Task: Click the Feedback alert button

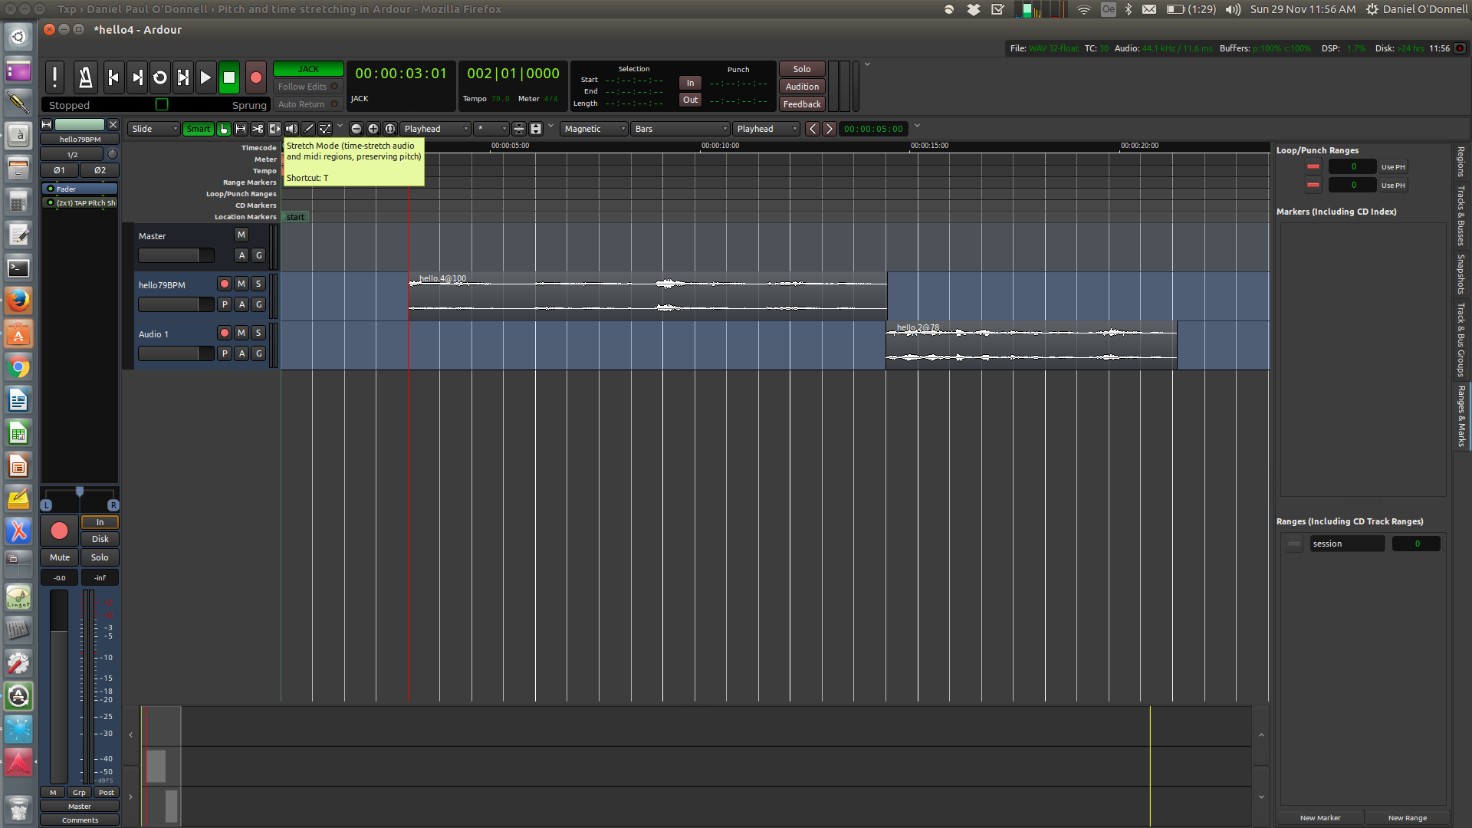Action: coord(802,104)
